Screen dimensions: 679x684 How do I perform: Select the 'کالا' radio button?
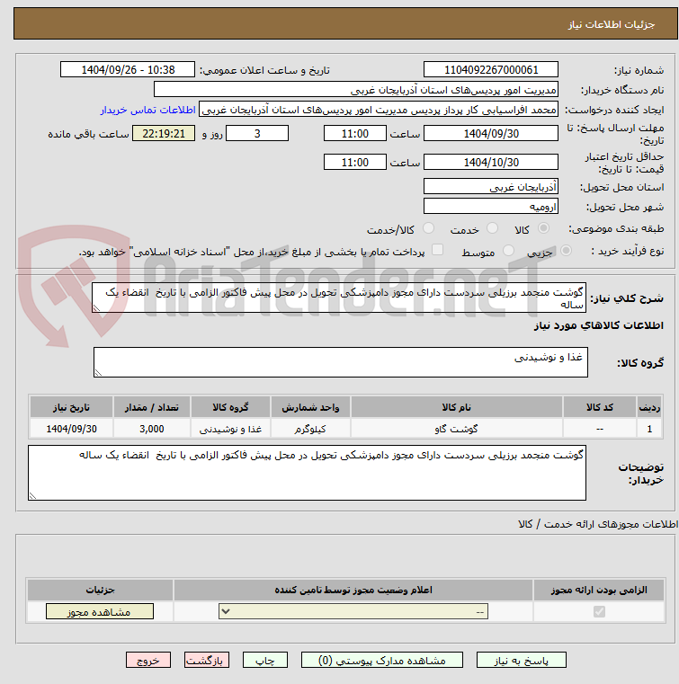tap(543, 228)
